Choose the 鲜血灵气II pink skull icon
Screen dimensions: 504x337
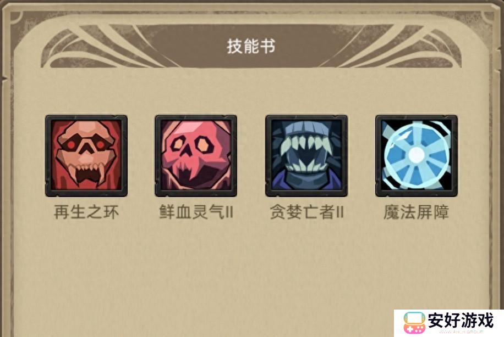196,156
